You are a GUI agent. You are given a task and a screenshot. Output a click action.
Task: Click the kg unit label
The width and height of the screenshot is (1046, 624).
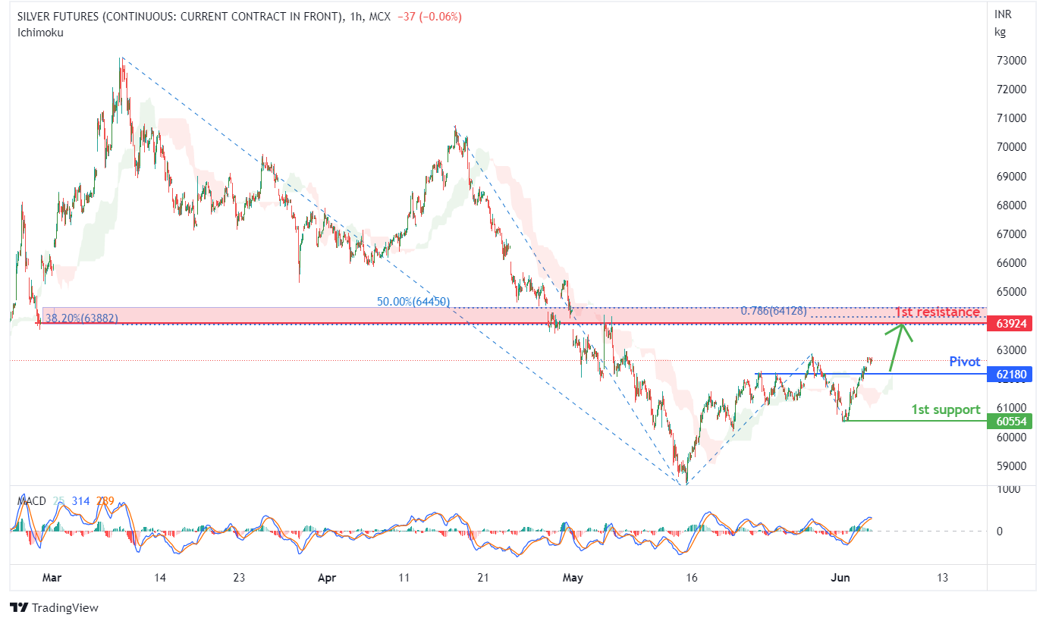(x=999, y=32)
